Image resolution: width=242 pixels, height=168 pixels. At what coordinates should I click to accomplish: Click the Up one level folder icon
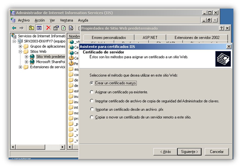tap(31, 28)
